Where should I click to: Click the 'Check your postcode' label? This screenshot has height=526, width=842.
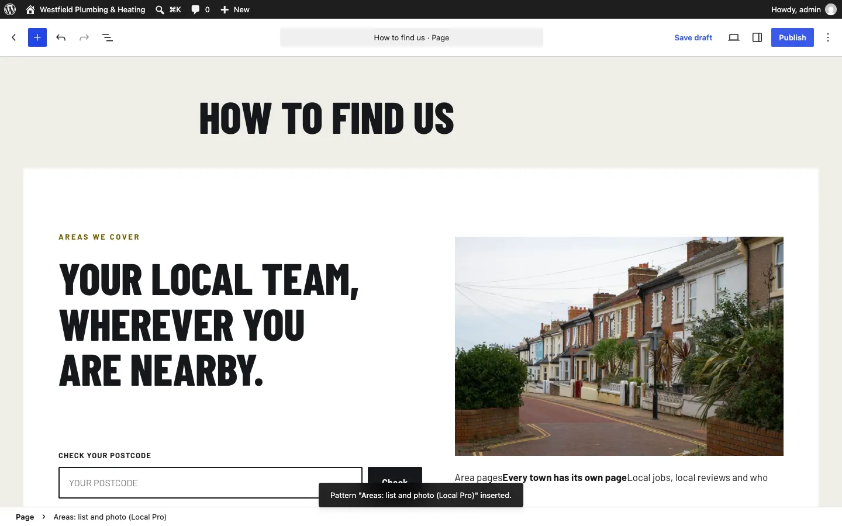tap(105, 456)
